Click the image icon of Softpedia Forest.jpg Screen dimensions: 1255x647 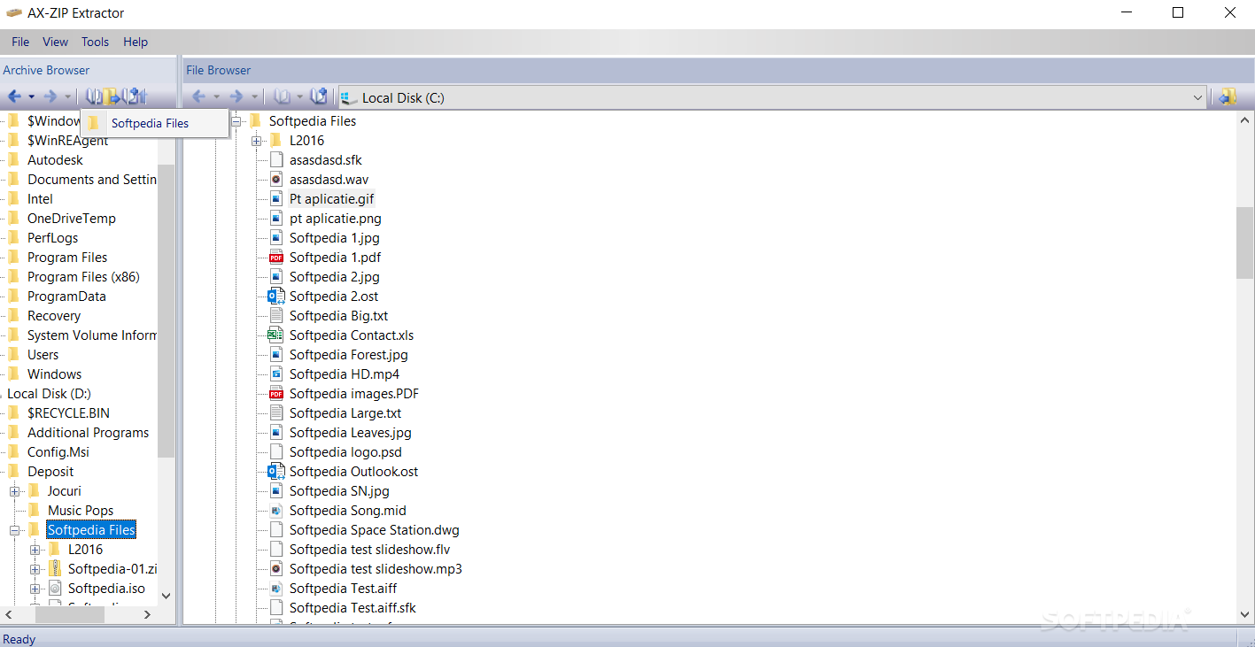coord(275,355)
